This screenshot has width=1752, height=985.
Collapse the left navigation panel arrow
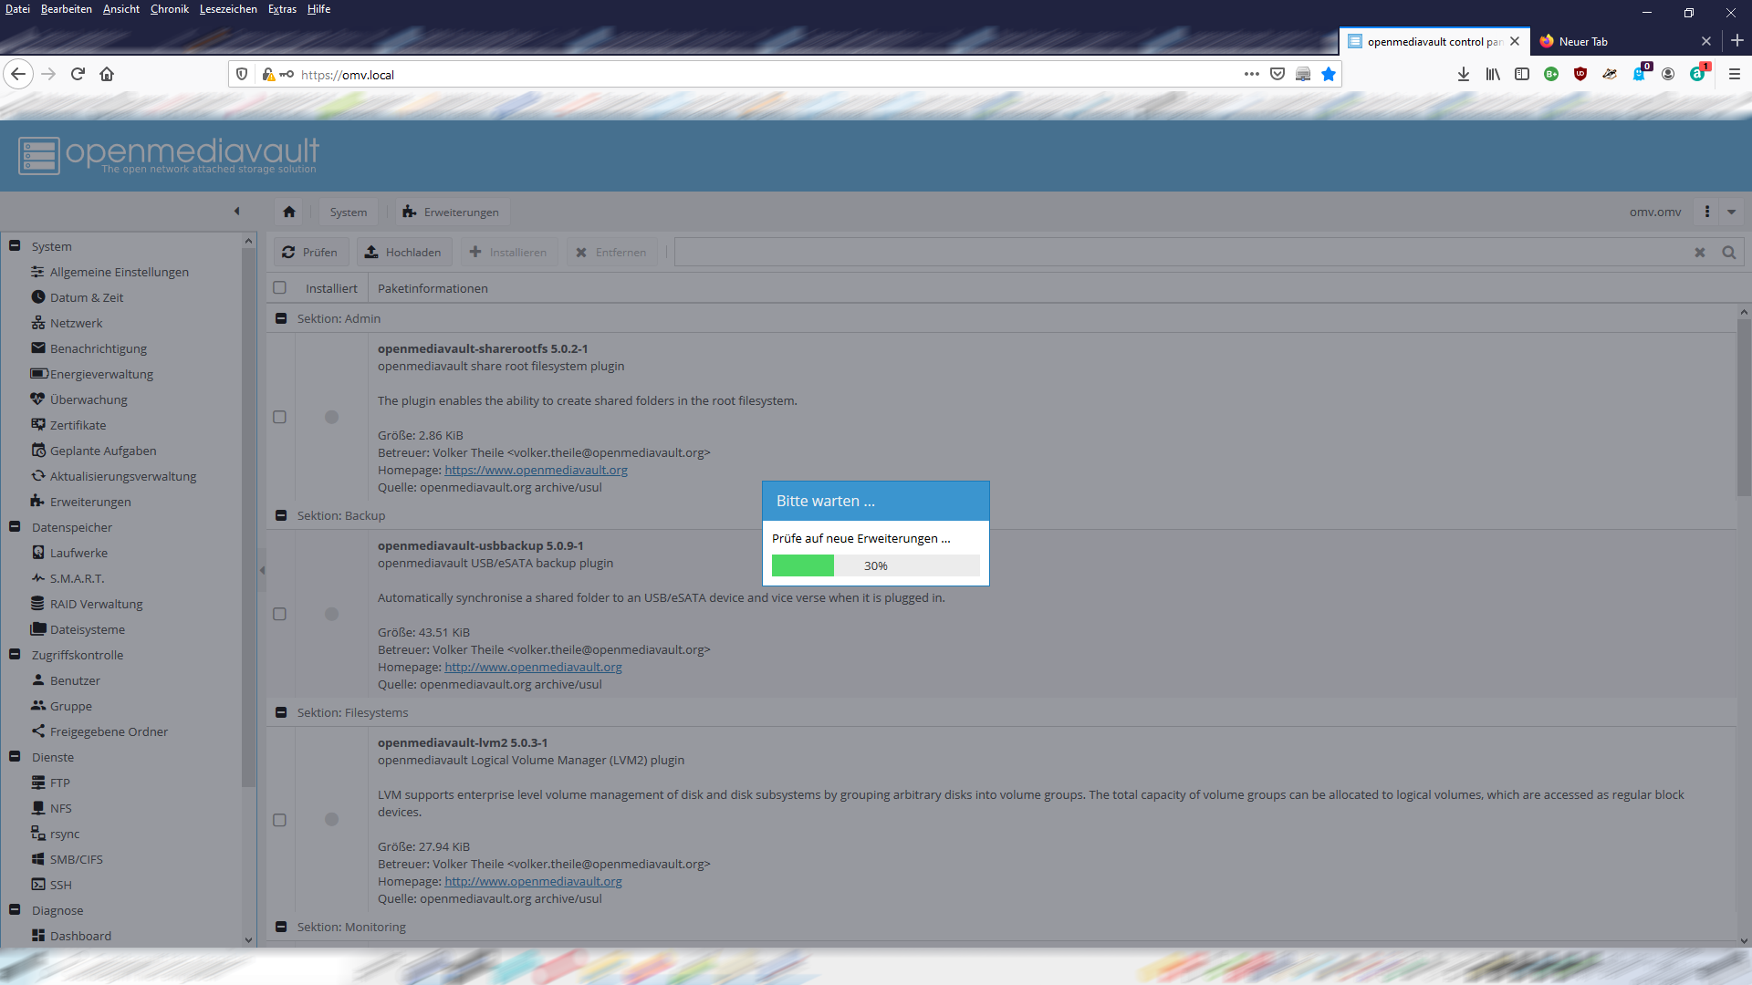click(x=237, y=212)
